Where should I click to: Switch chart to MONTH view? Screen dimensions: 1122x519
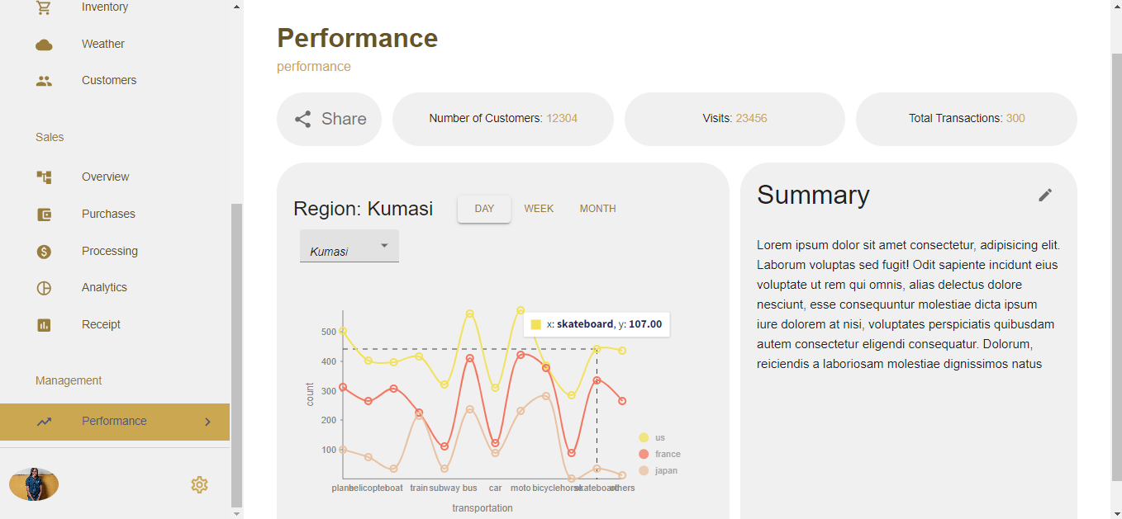tap(597, 209)
